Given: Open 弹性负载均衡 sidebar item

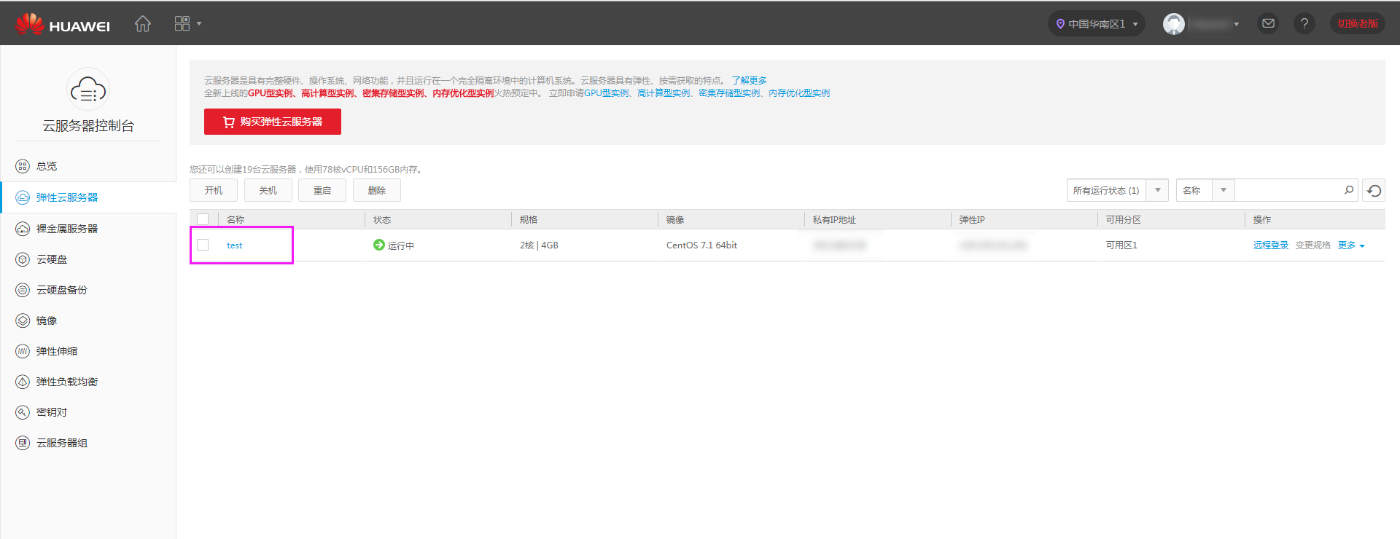Looking at the screenshot, I should 66,382.
